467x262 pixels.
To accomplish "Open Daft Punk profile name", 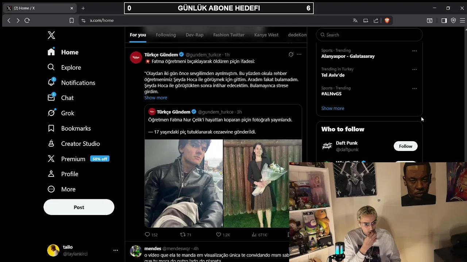I will (x=347, y=143).
